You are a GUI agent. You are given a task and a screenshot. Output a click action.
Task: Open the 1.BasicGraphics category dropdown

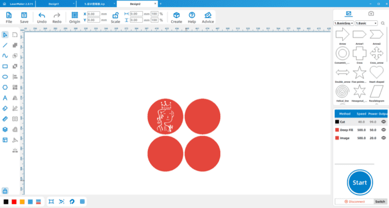[344, 23]
